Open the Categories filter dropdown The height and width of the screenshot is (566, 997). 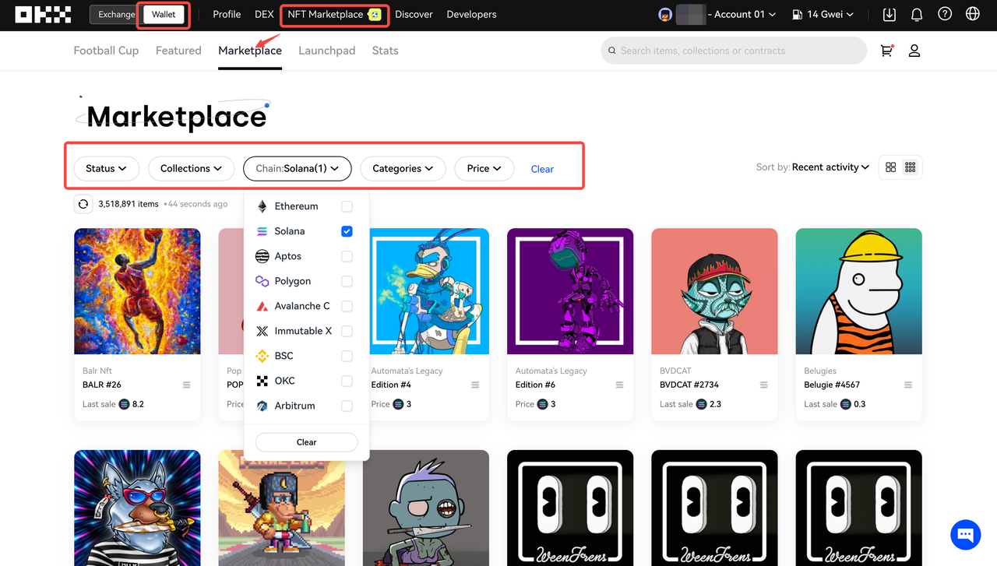coord(402,168)
